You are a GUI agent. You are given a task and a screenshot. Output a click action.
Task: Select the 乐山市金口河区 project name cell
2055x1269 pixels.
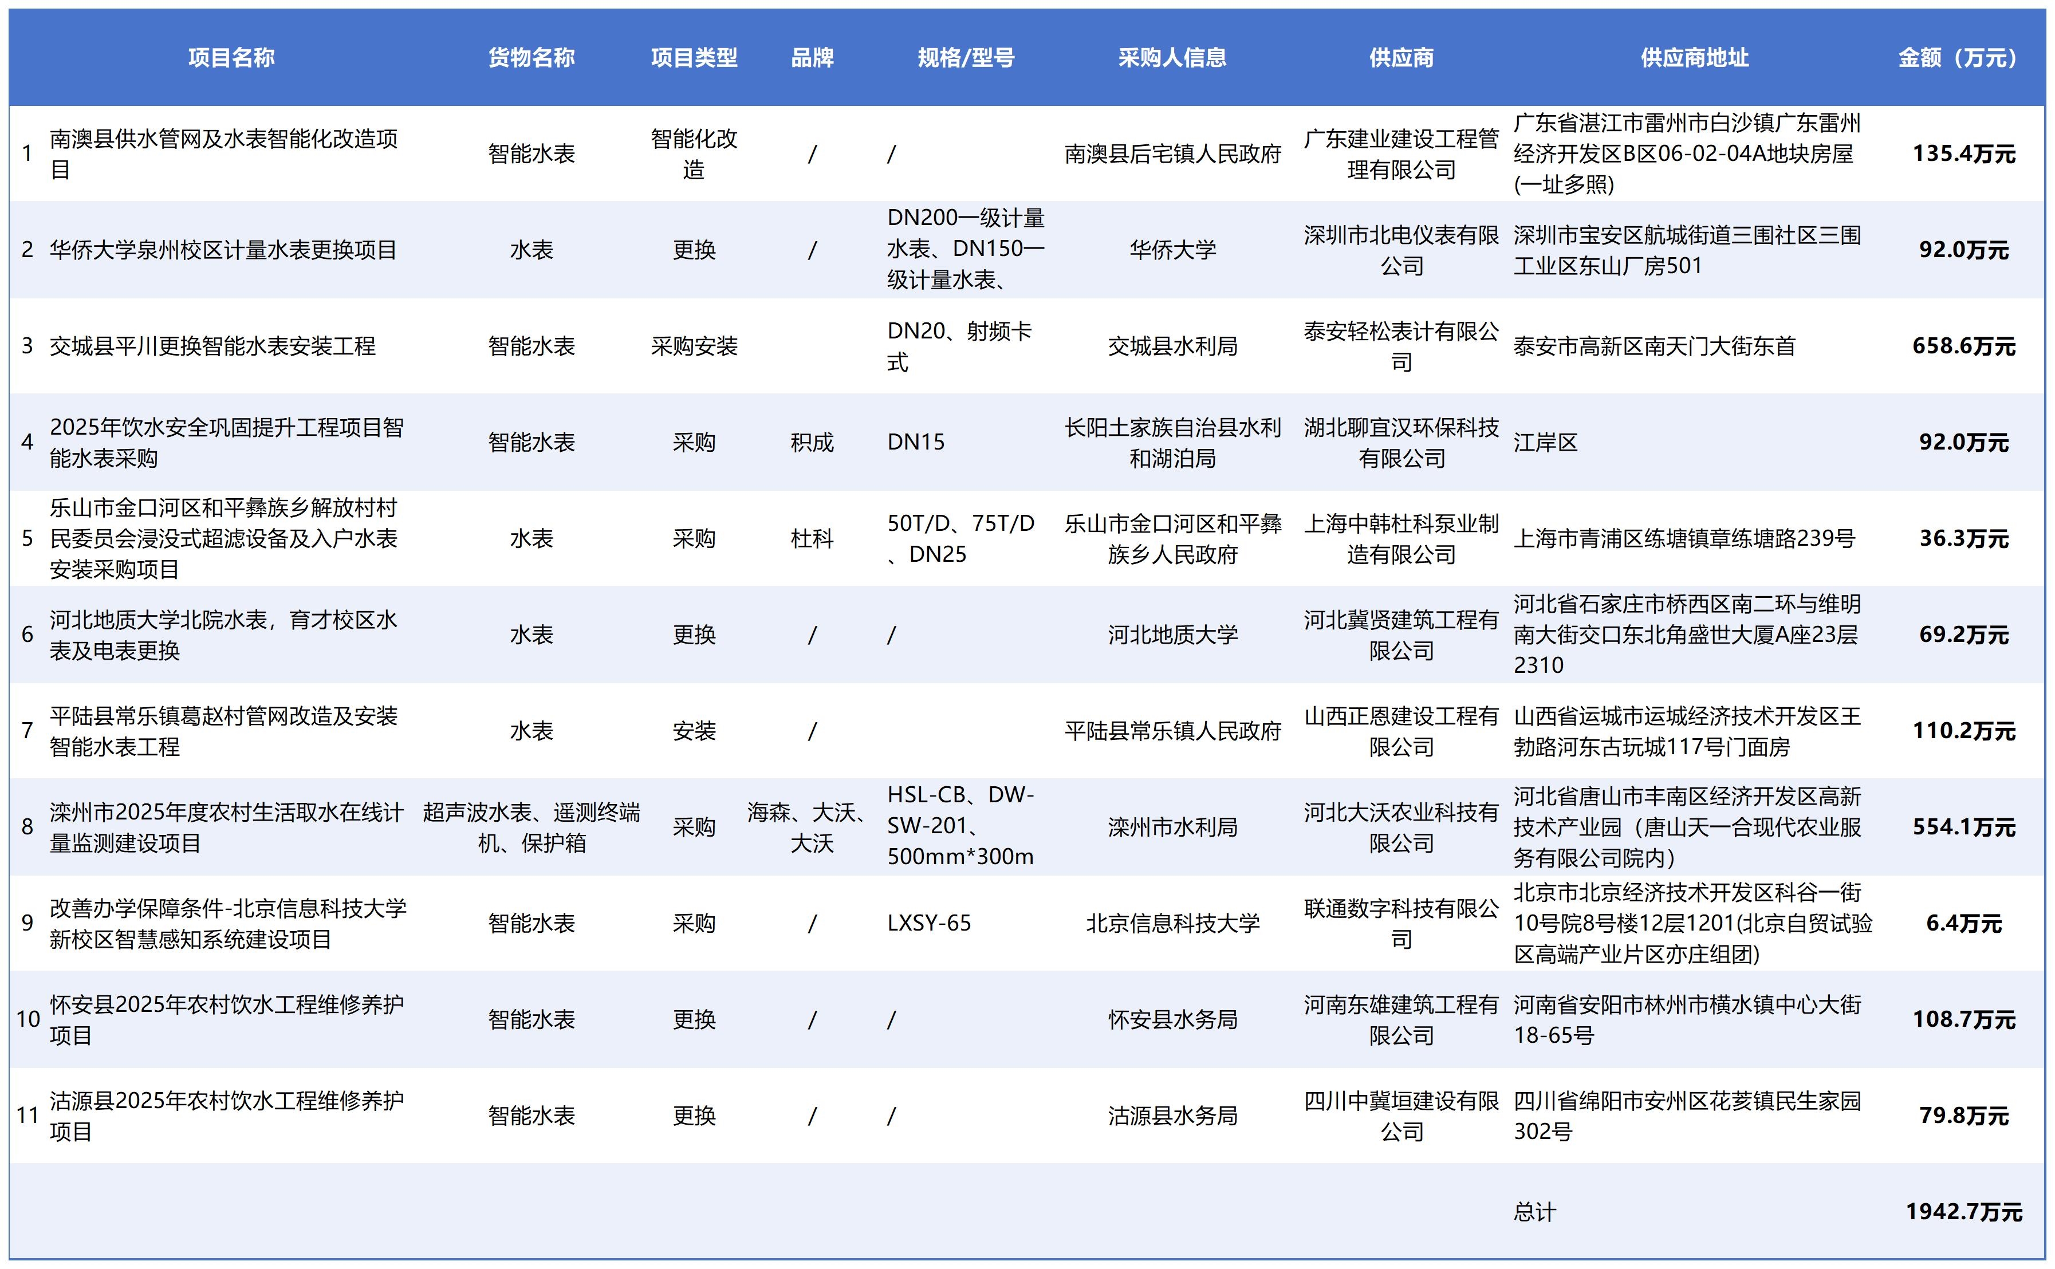(x=223, y=538)
